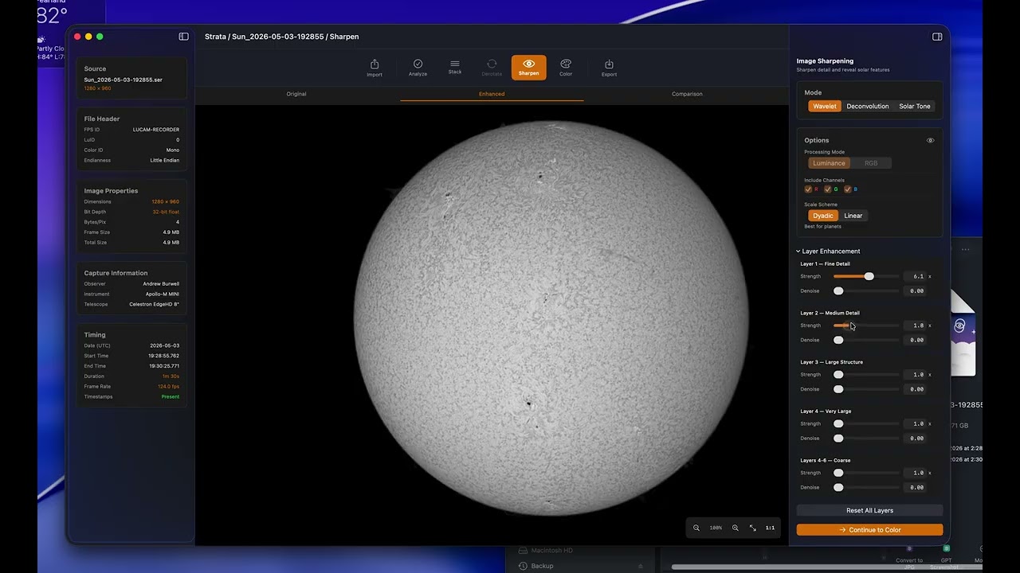This screenshot has height=573, width=1020.
Task: Click Layer 2 Medium Detail Denoise slider
Action: click(866, 341)
